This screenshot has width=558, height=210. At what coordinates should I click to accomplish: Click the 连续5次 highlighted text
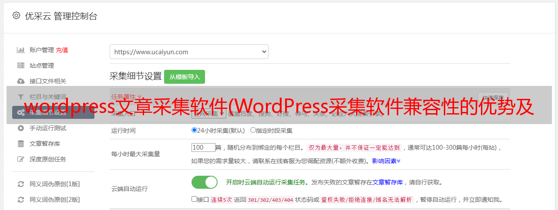click(x=222, y=200)
